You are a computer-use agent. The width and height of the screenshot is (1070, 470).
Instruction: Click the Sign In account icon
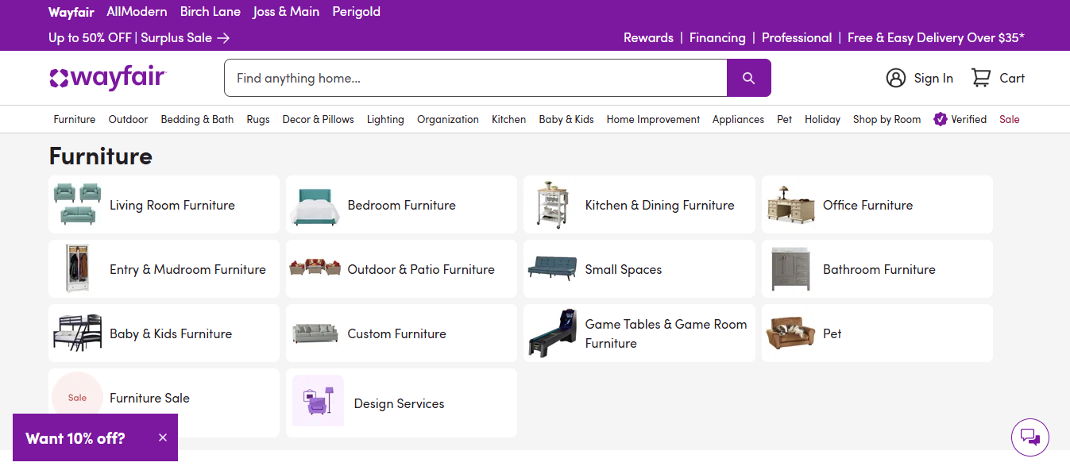point(896,77)
